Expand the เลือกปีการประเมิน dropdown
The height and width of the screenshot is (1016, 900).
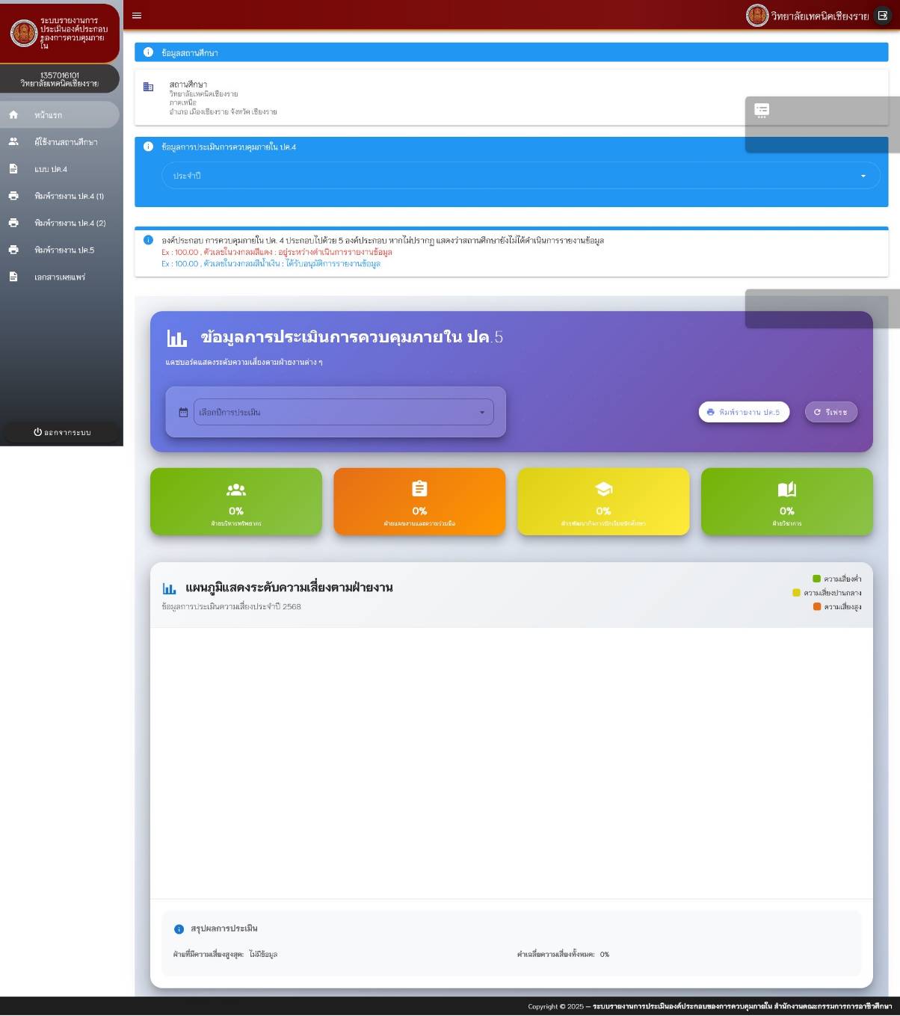[343, 413]
